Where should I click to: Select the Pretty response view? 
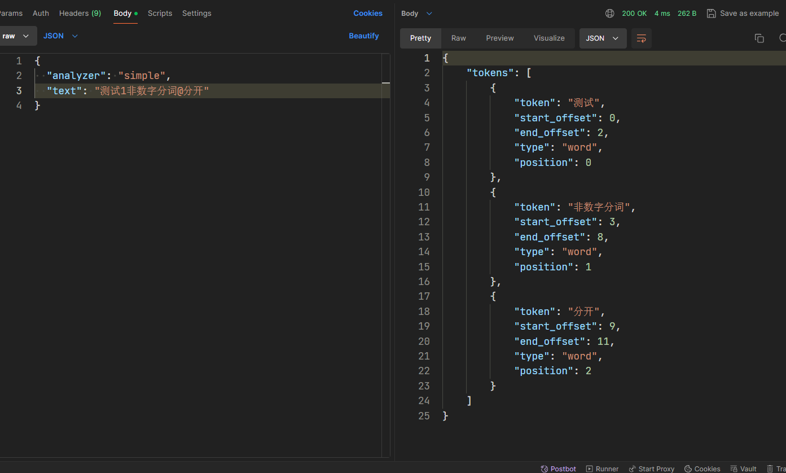(420, 38)
